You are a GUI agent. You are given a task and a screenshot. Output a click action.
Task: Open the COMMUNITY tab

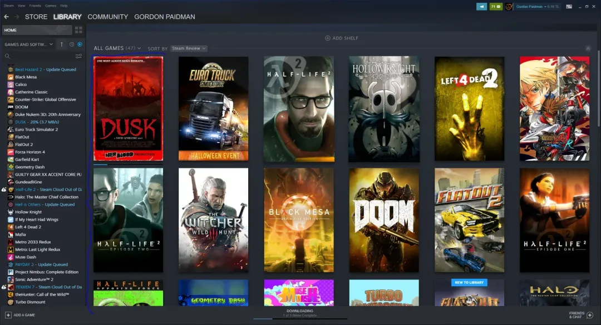tap(108, 17)
